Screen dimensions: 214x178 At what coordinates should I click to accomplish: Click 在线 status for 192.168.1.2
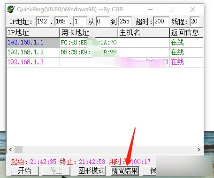[x=177, y=52]
